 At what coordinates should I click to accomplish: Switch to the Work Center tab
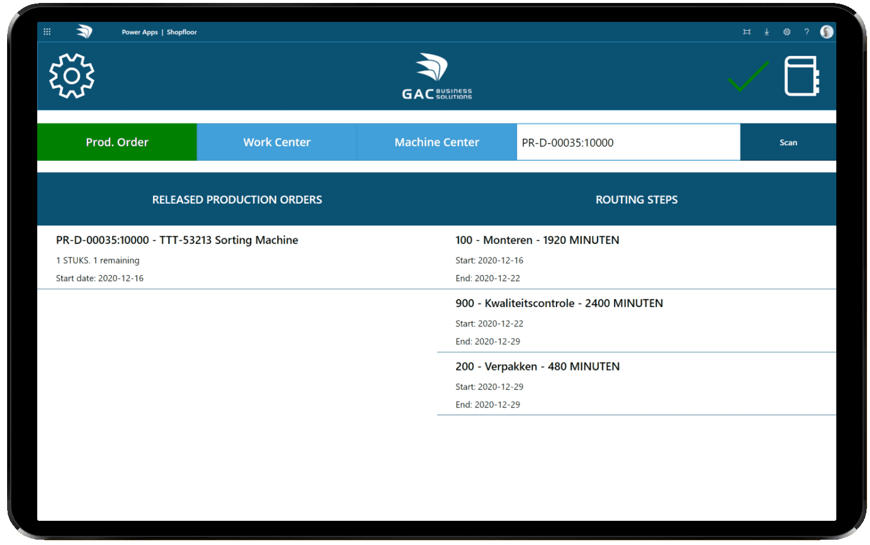(x=277, y=142)
